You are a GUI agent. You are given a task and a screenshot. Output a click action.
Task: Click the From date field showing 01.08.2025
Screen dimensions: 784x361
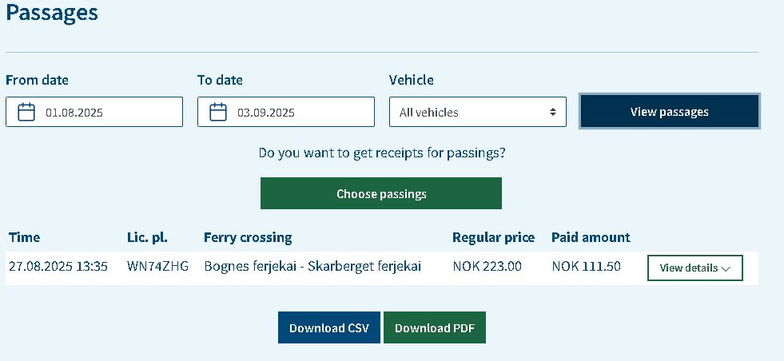coord(94,112)
